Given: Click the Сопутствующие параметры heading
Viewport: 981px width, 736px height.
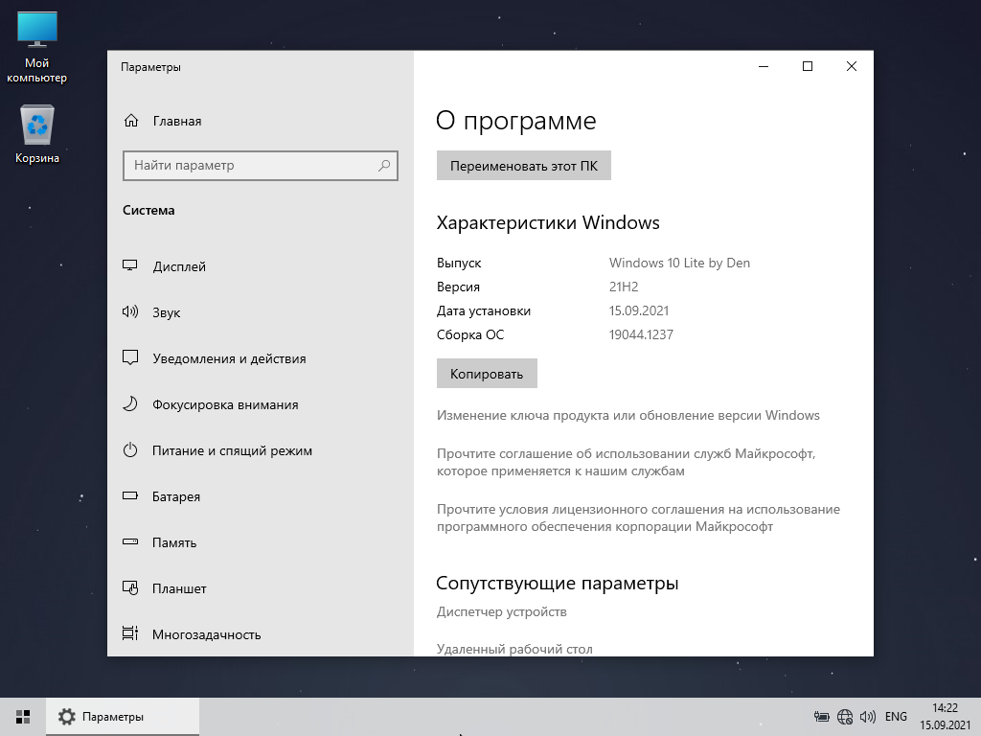Looking at the screenshot, I should [558, 583].
